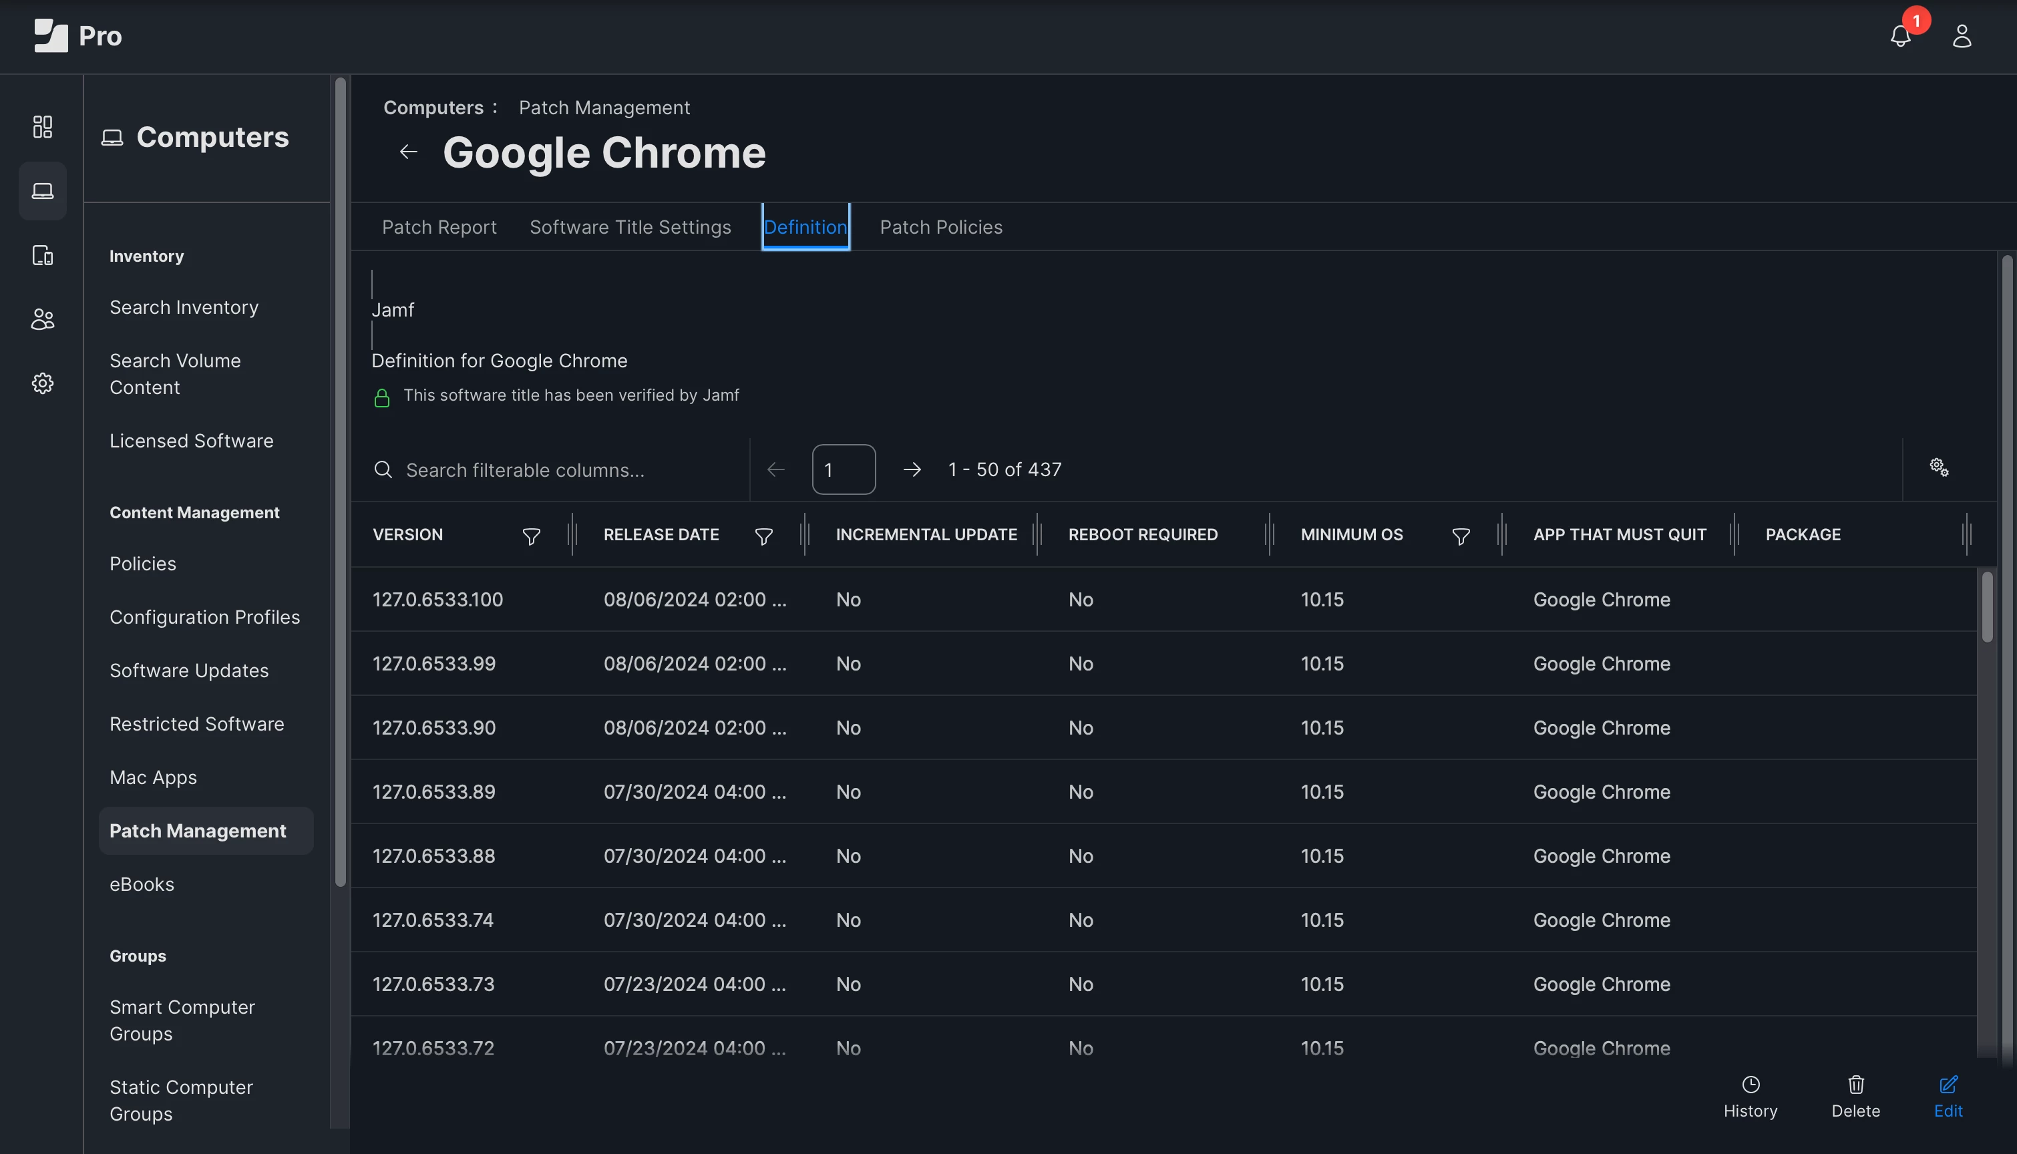The width and height of the screenshot is (2017, 1154).
Task: Open Search Inventory in sidebar
Action: pos(184,307)
